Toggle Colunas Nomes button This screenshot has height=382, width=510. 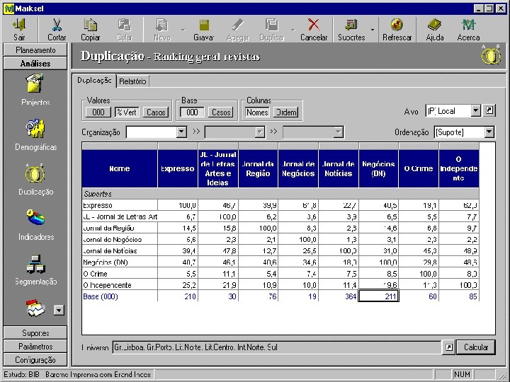257,112
